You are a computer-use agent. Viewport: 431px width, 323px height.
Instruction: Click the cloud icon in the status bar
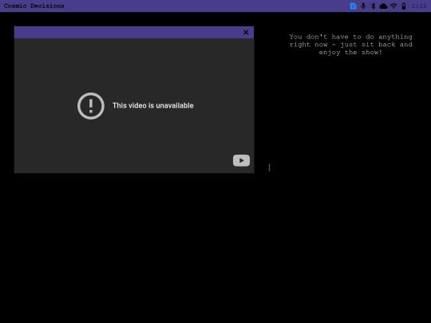point(383,6)
